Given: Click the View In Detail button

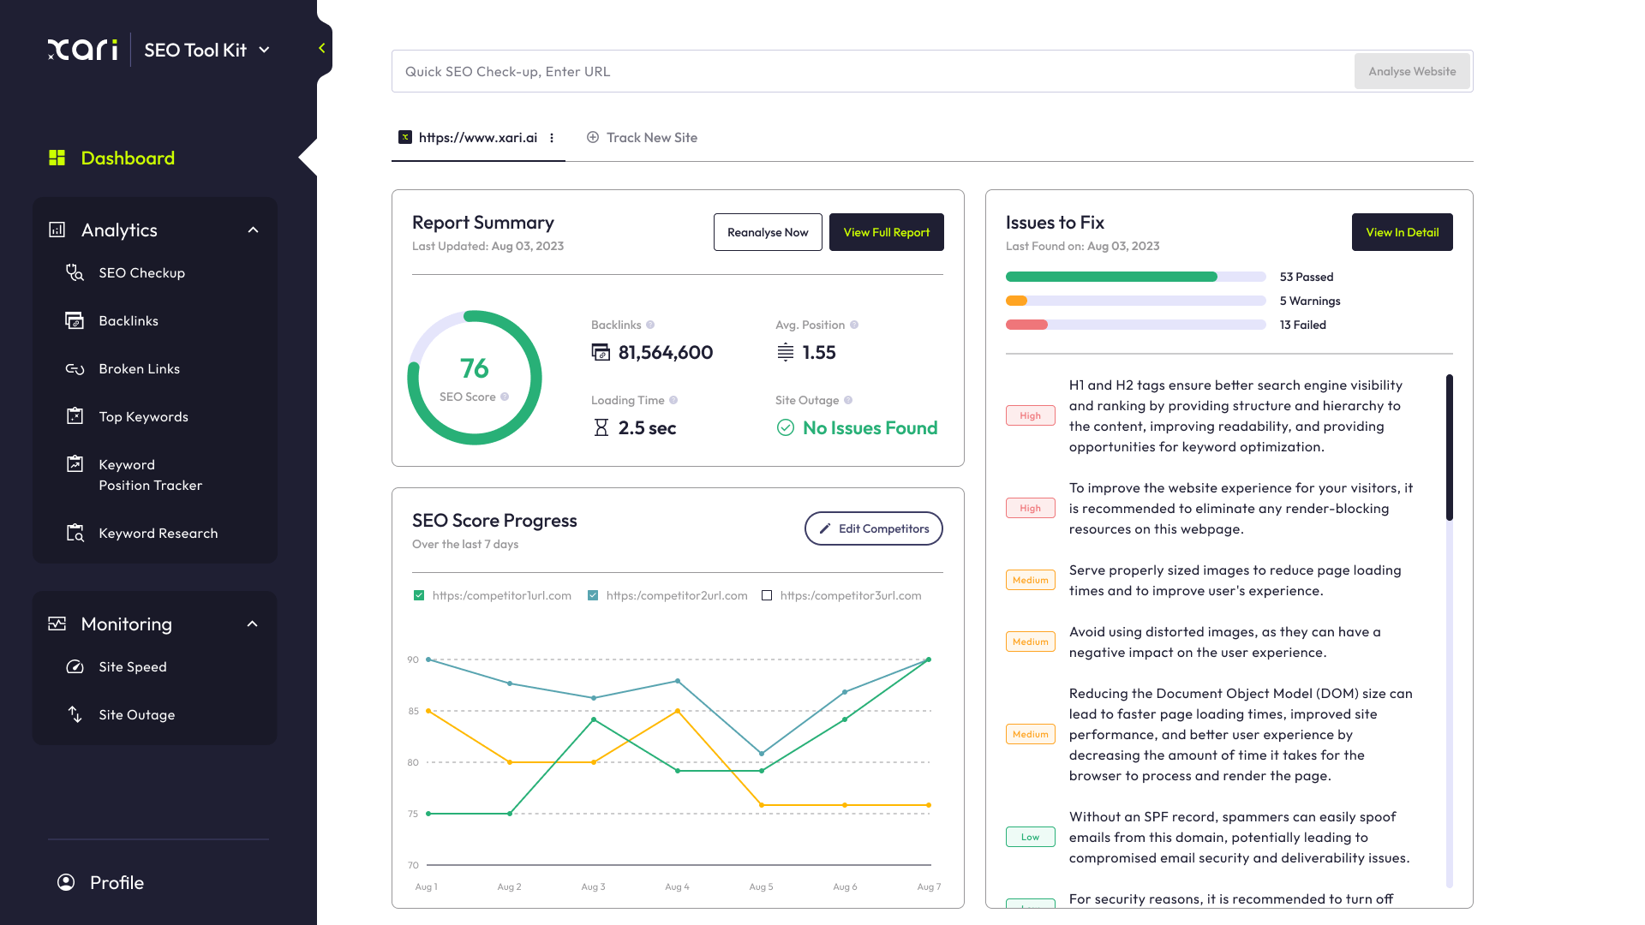Looking at the screenshot, I should (x=1402, y=232).
